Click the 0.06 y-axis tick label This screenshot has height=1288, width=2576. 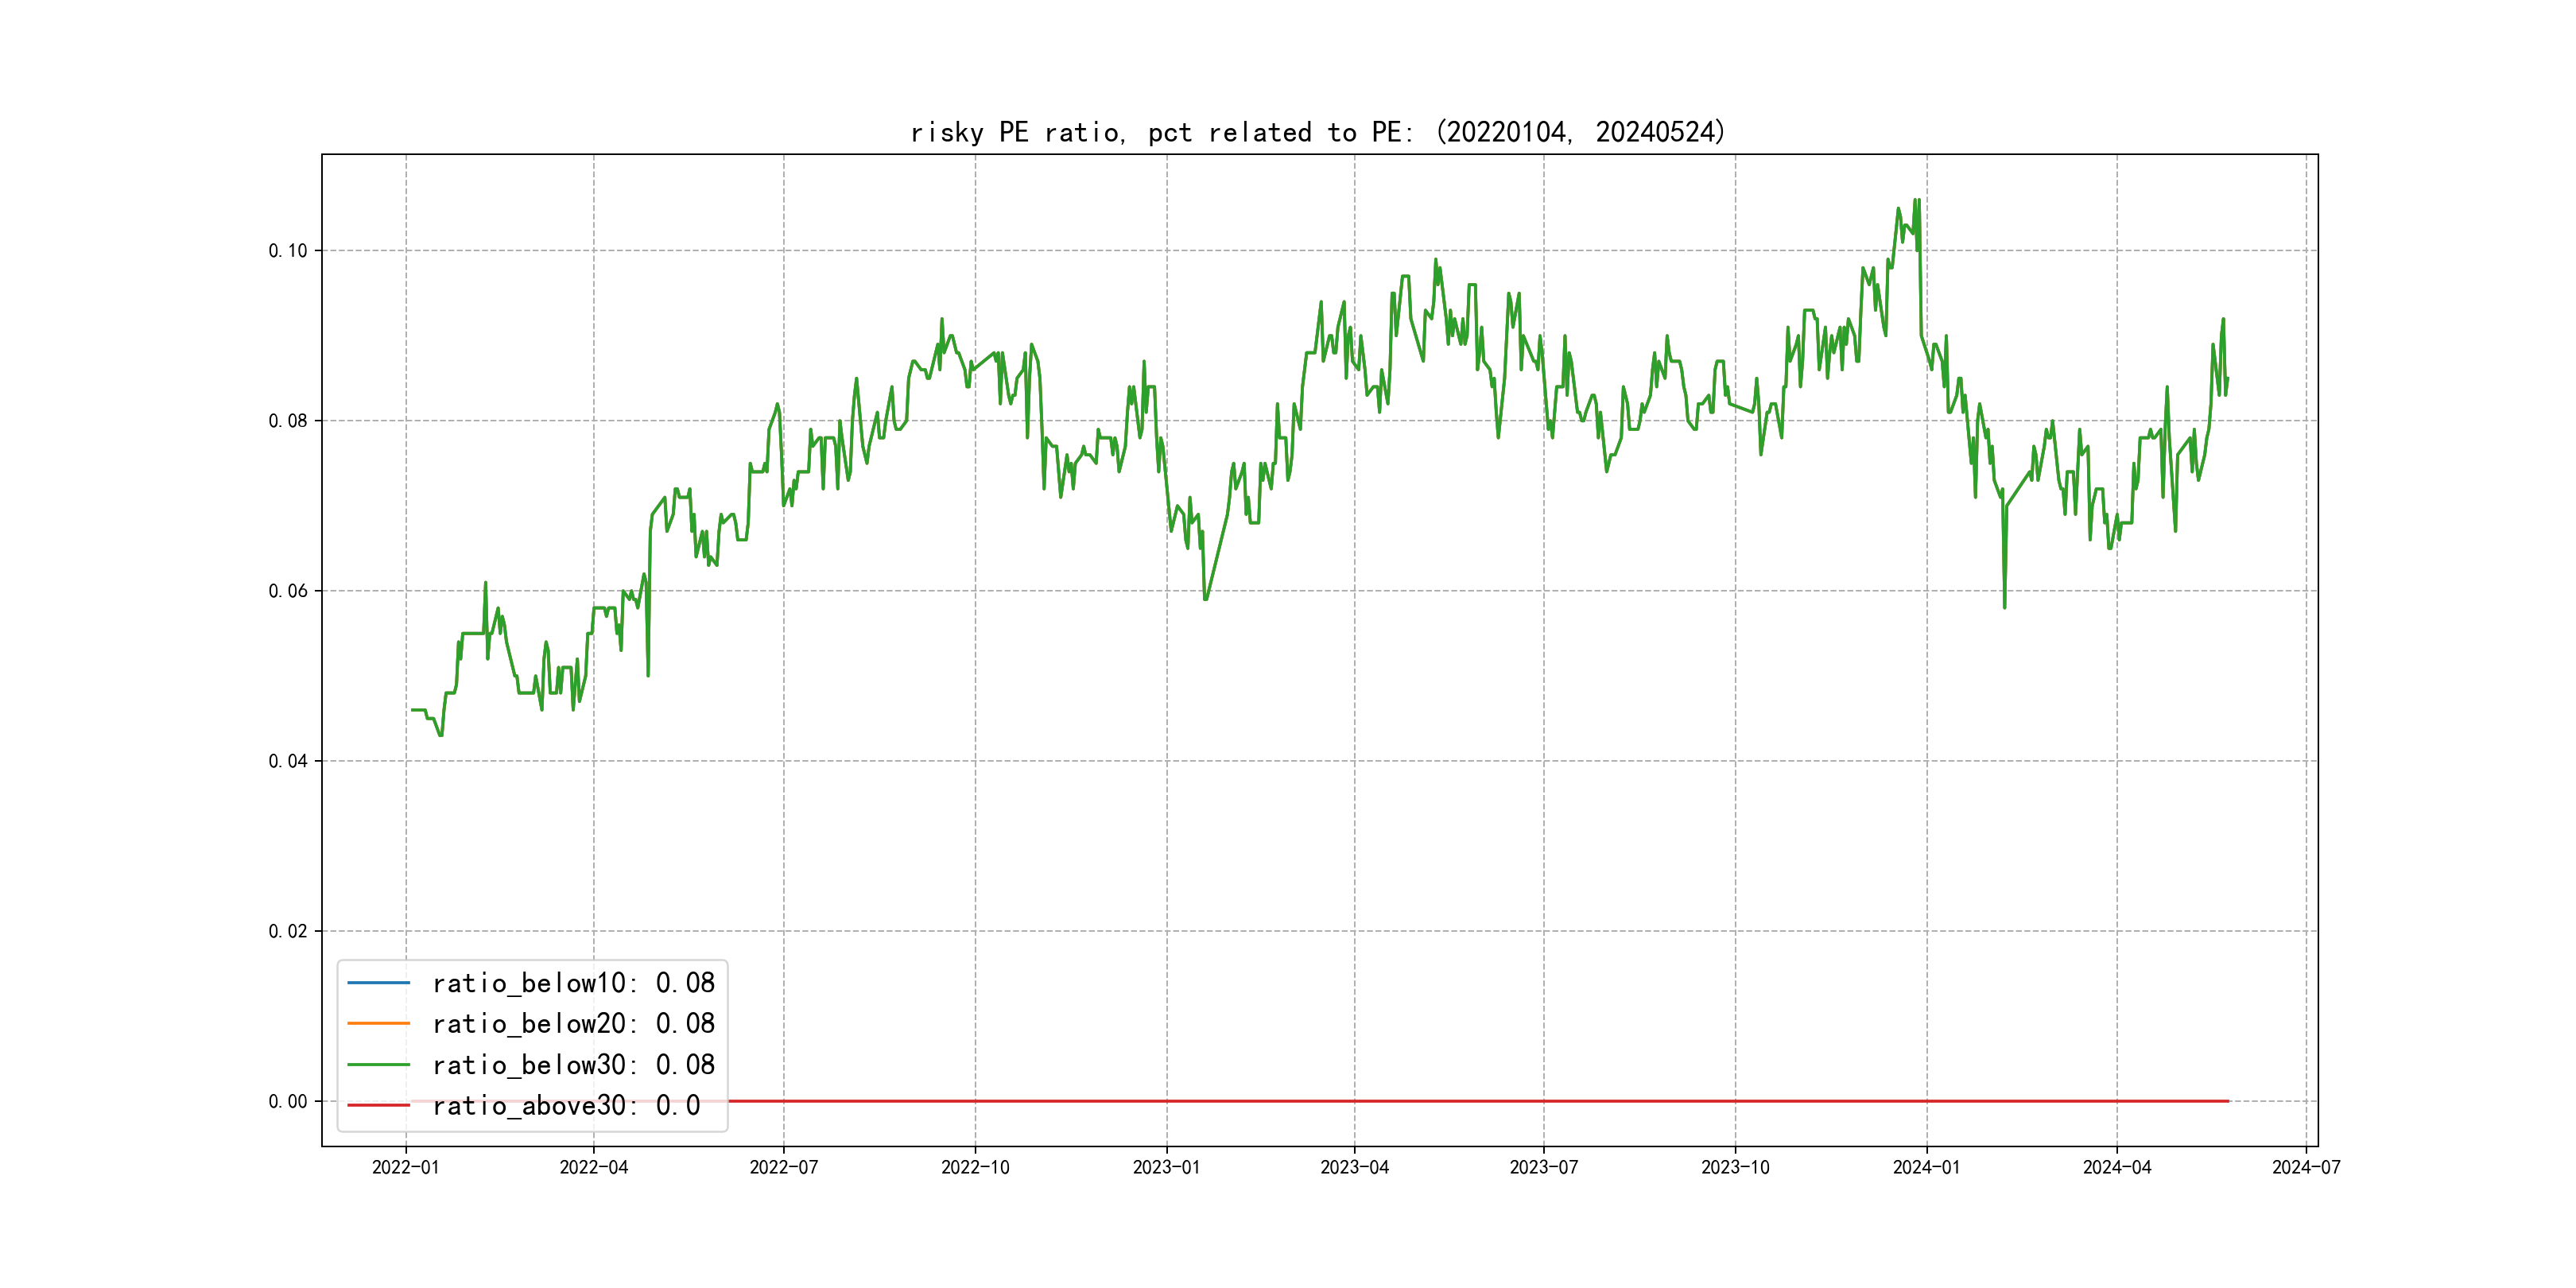(x=287, y=591)
